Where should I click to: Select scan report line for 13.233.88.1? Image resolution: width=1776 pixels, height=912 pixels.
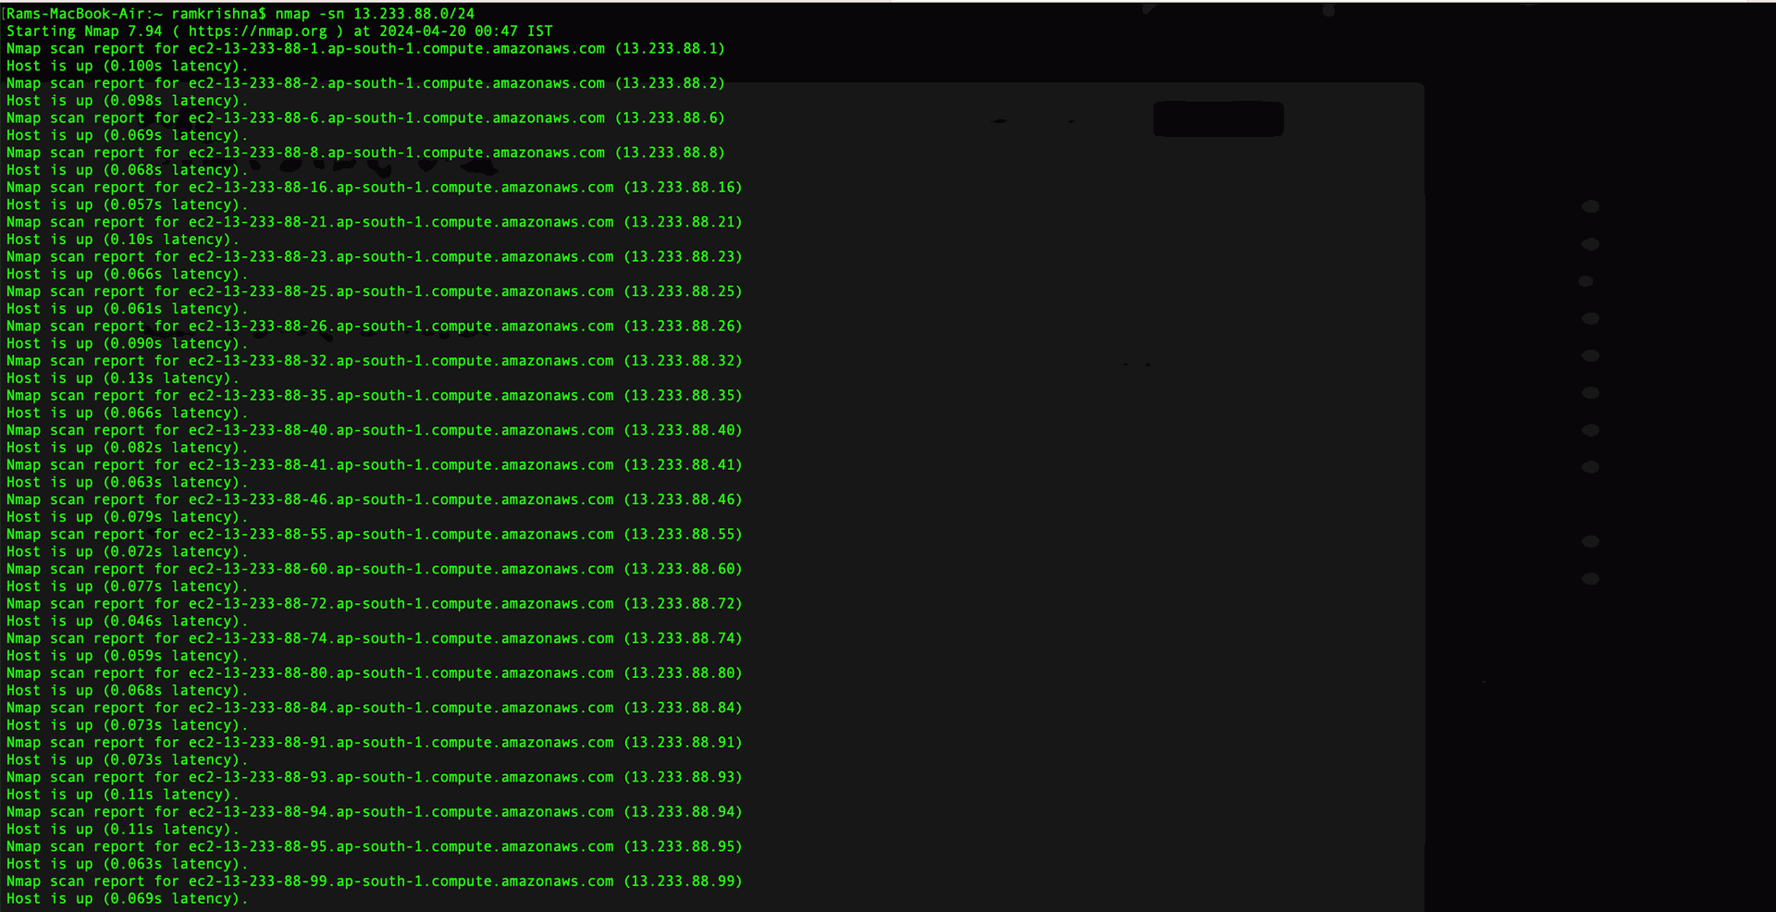pos(365,49)
